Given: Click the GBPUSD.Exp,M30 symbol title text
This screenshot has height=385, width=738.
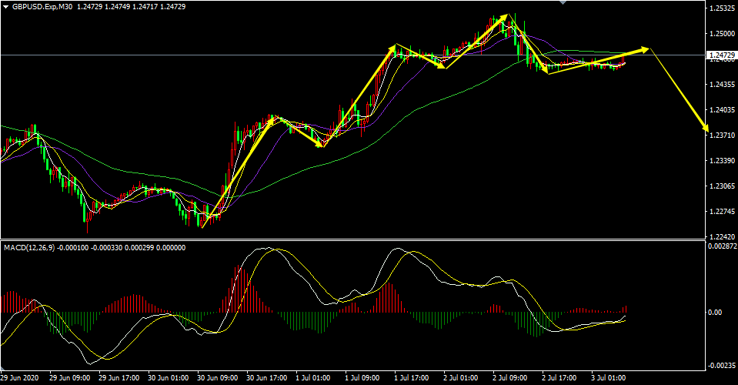Looking at the screenshot, I should (42, 7).
